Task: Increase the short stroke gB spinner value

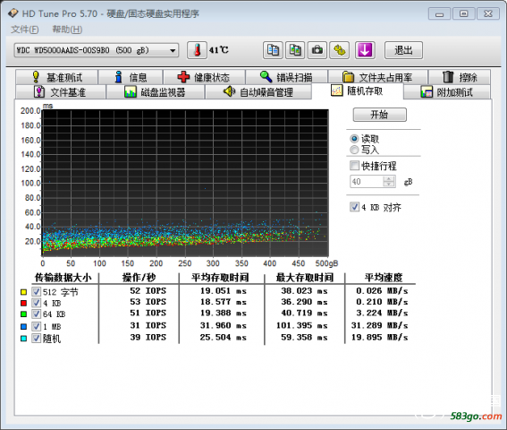Action: click(x=389, y=178)
